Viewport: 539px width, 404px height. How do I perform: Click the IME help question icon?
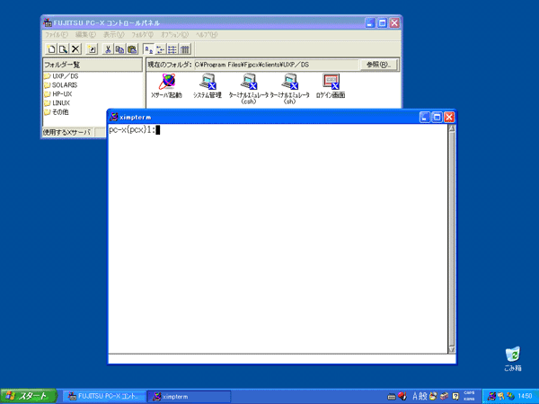click(455, 397)
